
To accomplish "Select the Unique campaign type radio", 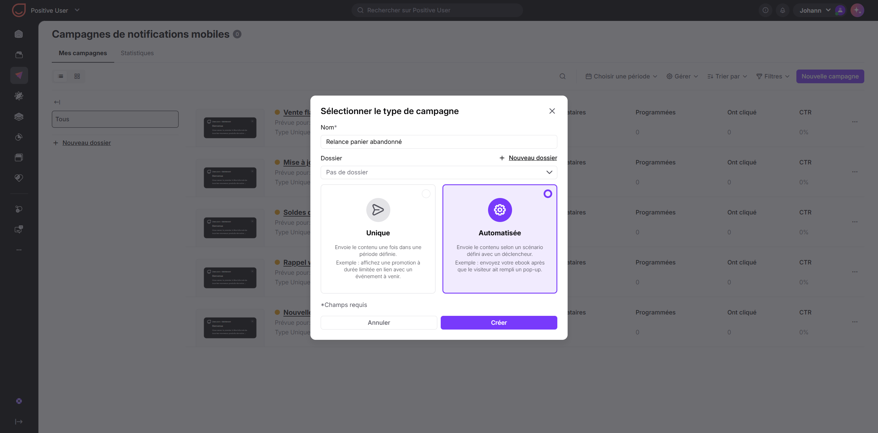I will coord(426,194).
